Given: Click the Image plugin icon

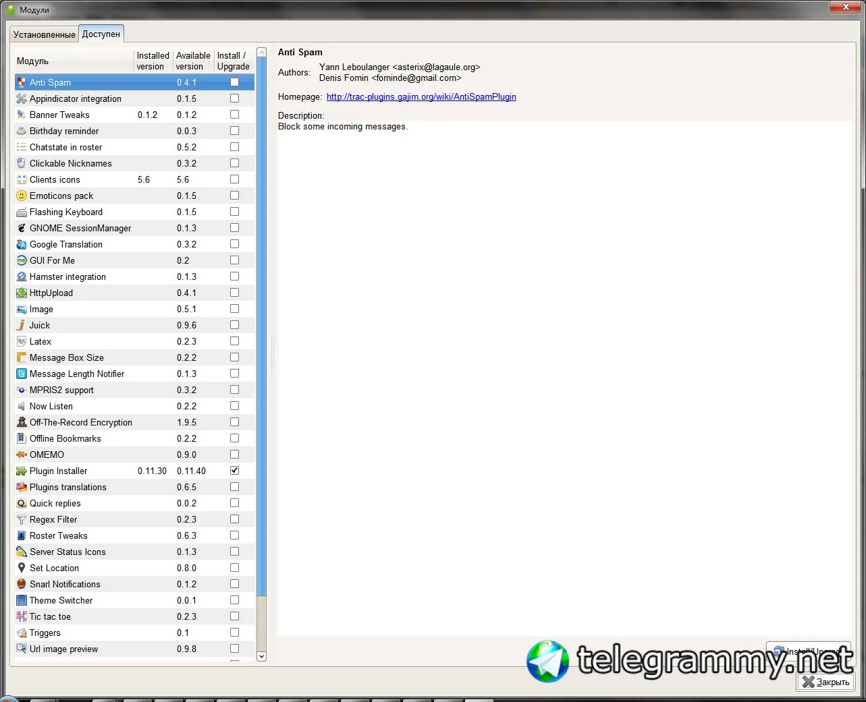Looking at the screenshot, I should pyautogui.click(x=22, y=309).
